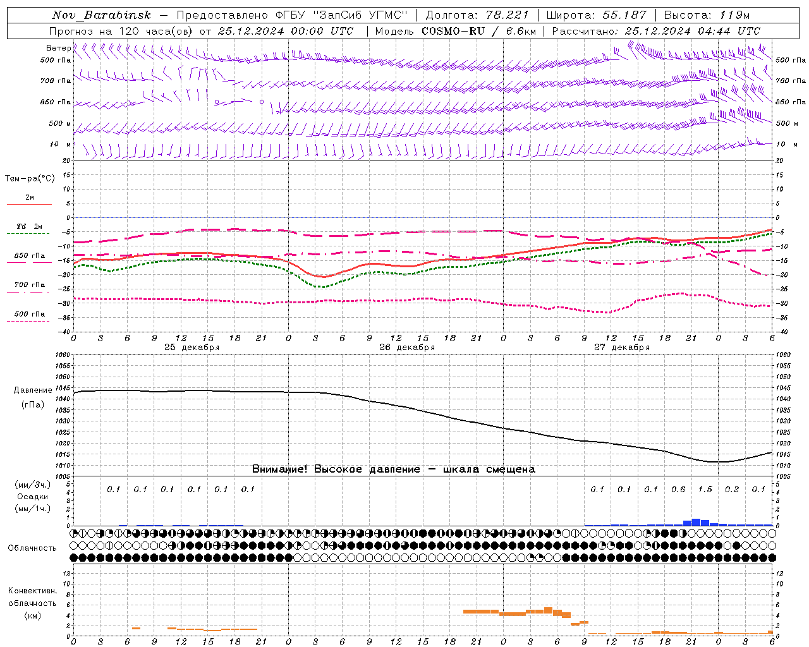The height and width of the screenshot is (647, 809).
Task: Select the 'Широта: 55.187' latitude value
Action: click(x=596, y=15)
